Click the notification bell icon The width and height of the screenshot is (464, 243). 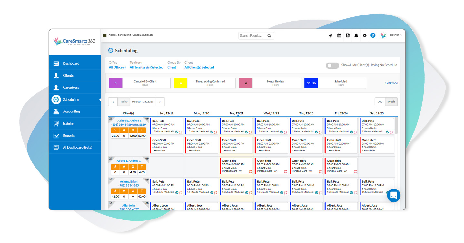coord(356,36)
